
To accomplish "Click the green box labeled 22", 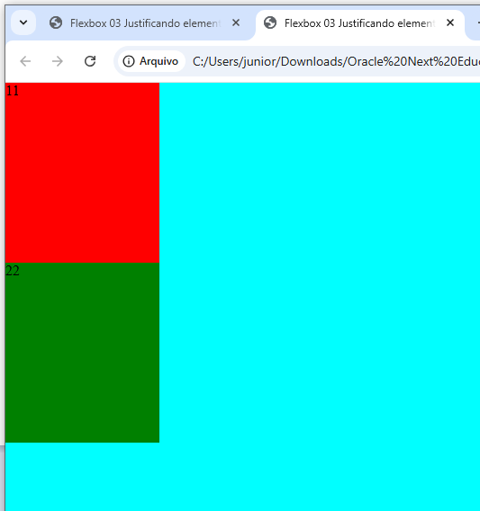I will coord(82,353).
